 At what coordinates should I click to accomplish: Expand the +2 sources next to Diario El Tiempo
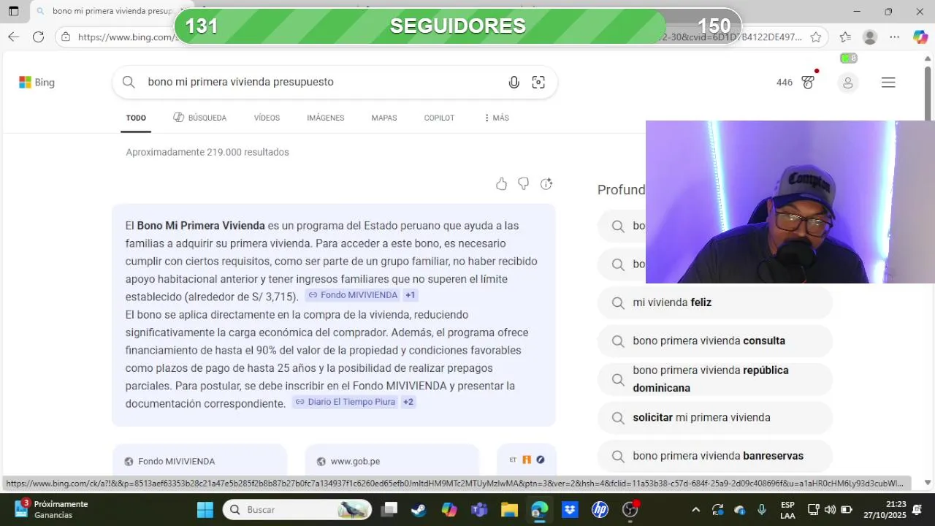pyautogui.click(x=408, y=402)
